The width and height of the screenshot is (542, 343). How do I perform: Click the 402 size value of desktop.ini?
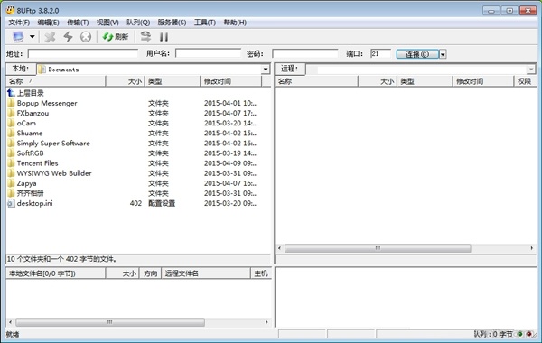[135, 203]
